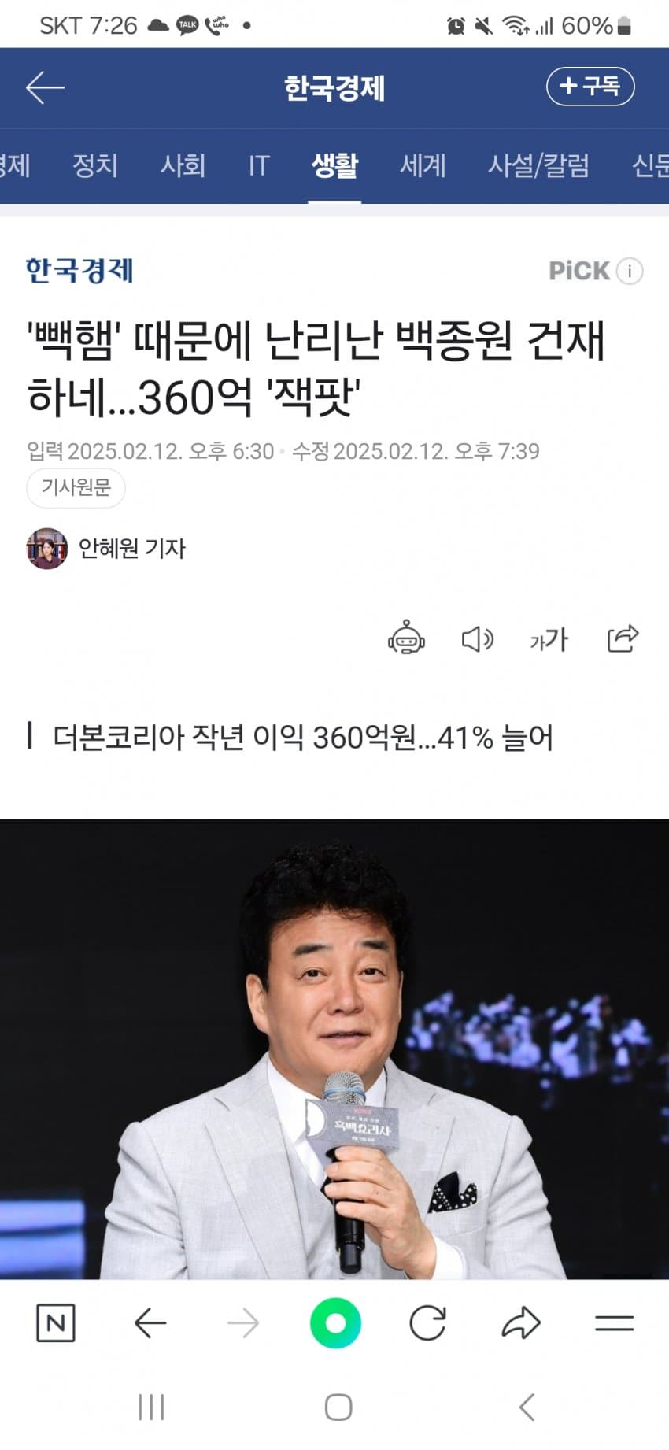Viewport: 669px width, 1450px height.
Task: Share article using the share icon
Action: click(623, 638)
